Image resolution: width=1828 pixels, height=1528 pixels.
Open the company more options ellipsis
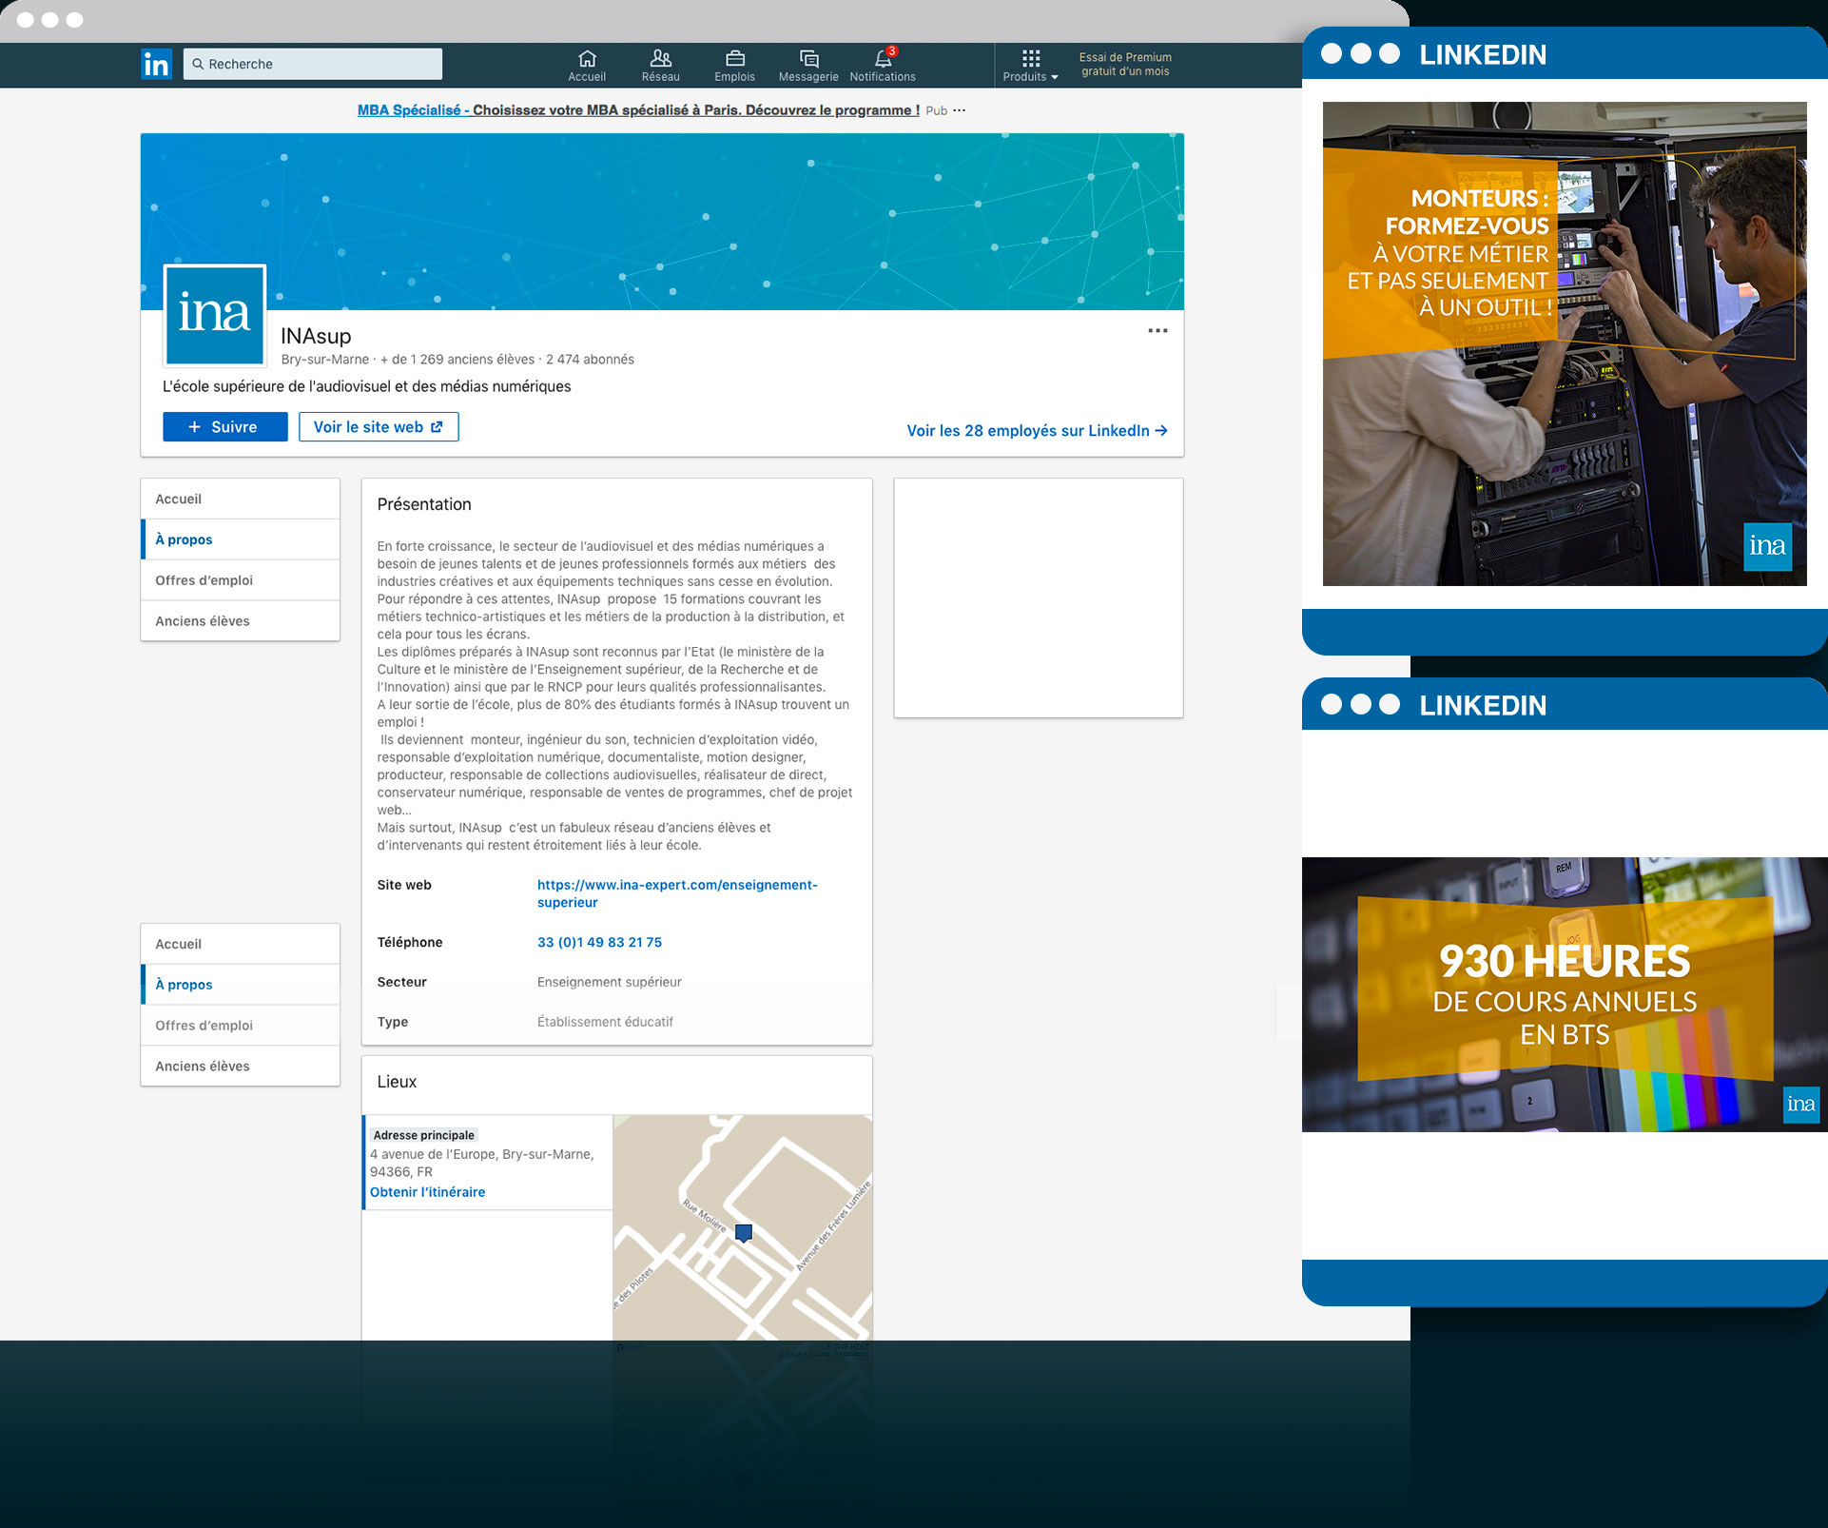point(1157,331)
